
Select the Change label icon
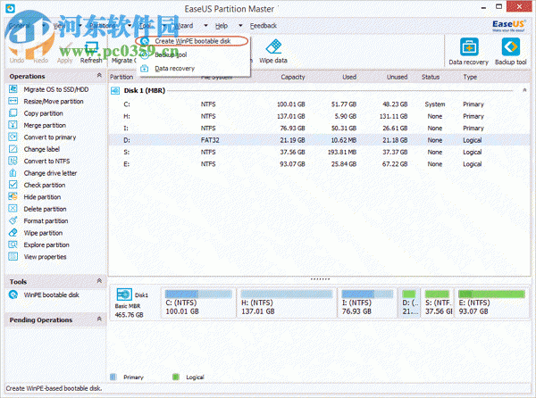point(13,149)
